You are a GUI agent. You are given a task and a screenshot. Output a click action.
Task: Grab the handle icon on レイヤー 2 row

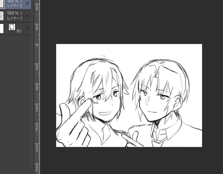(x=27, y=3)
